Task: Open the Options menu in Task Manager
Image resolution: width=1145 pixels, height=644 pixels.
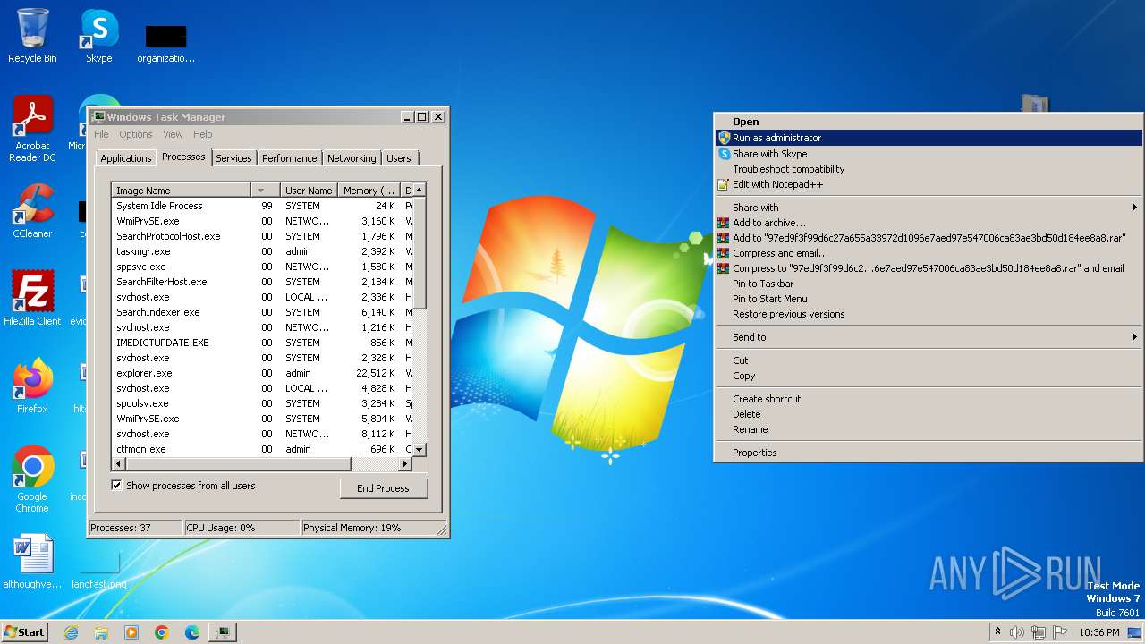Action: tap(136, 134)
